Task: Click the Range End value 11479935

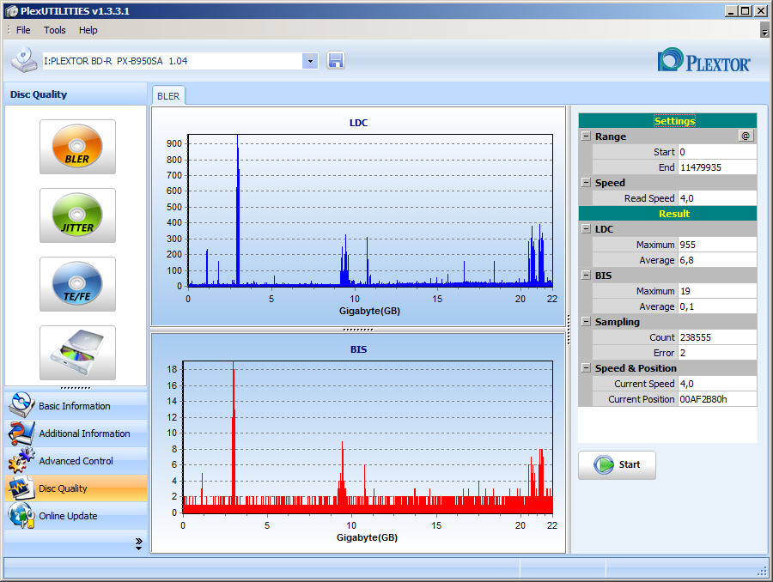Action: point(717,167)
